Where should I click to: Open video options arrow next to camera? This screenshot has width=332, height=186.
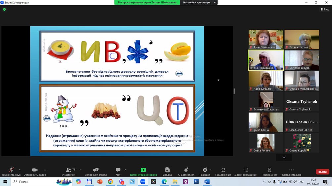tap(45, 170)
